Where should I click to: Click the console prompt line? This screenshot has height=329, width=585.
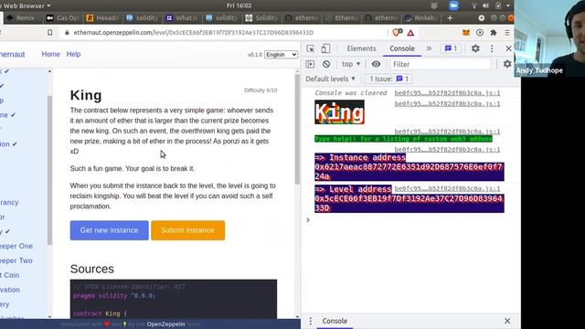pyautogui.click(x=410, y=220)
